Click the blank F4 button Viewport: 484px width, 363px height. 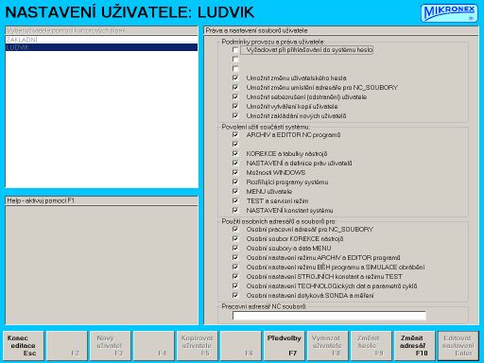point(154,345)
